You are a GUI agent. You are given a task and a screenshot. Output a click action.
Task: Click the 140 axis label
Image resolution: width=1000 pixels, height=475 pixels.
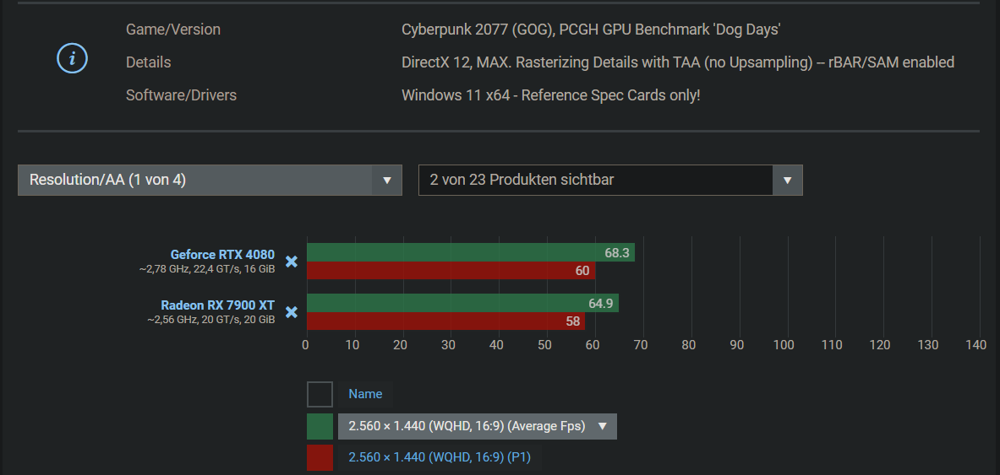pos(976,345)
